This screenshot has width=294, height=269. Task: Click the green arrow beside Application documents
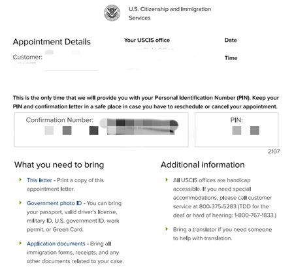[x=20, y=243]
